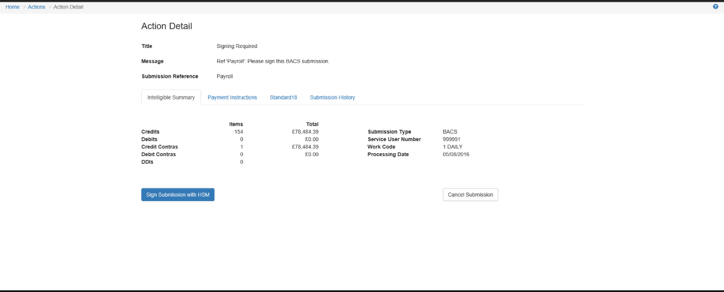Select the Signing Required title value
Screen dimensions: 724x292
click(x=237, y=46)
